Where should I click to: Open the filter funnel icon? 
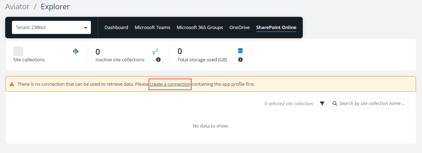[322, 104]
